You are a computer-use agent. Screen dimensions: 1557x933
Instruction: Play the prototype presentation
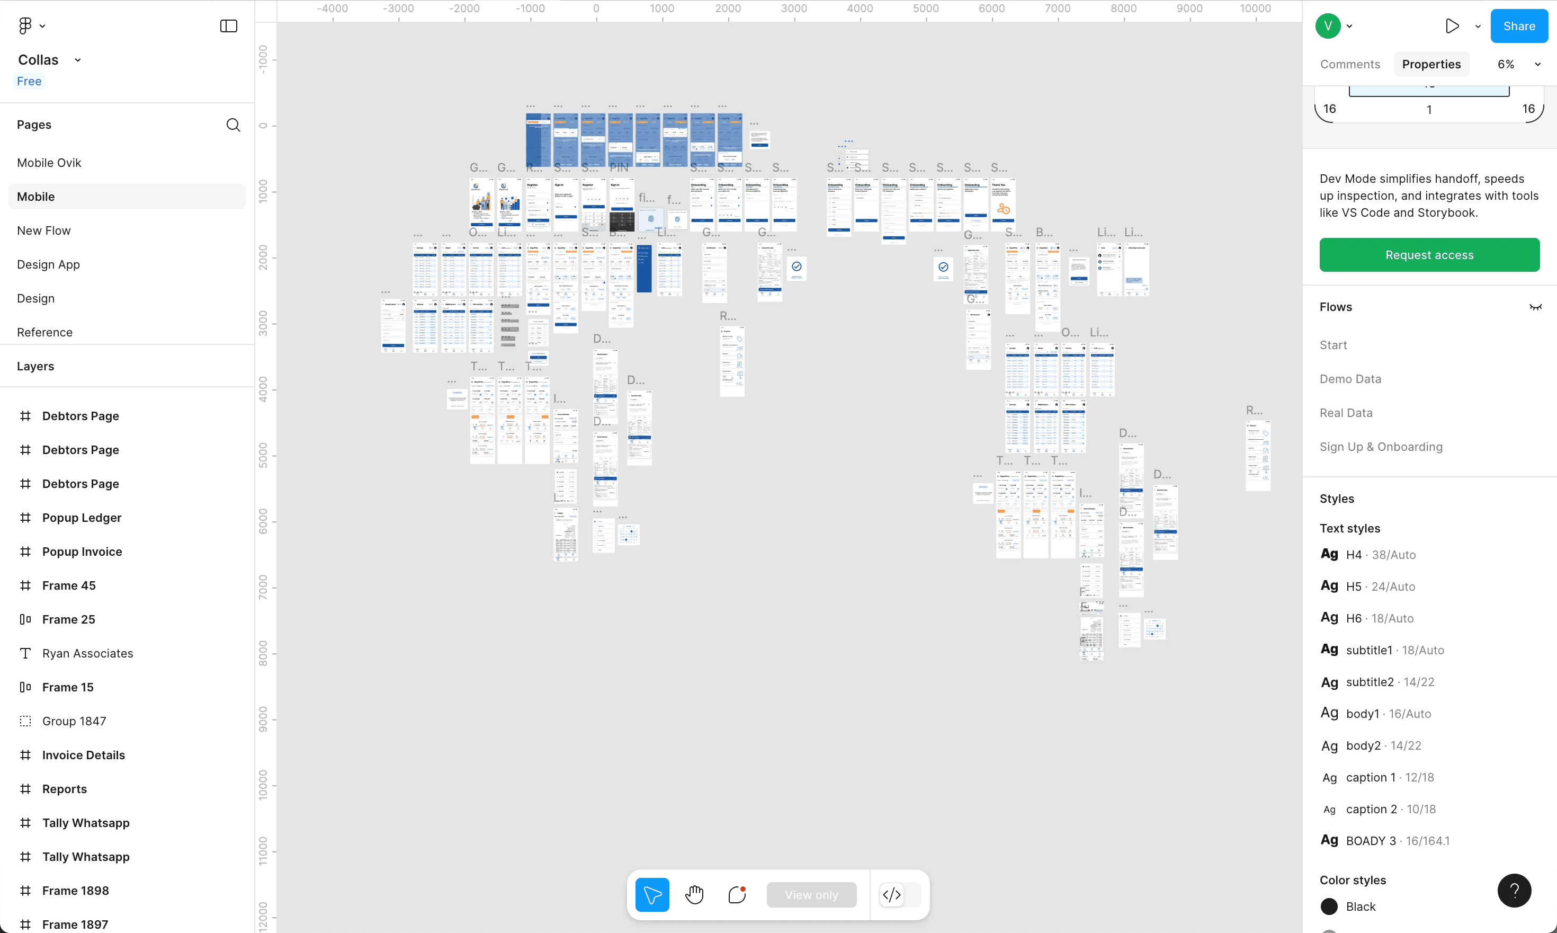click(1452, 26)
